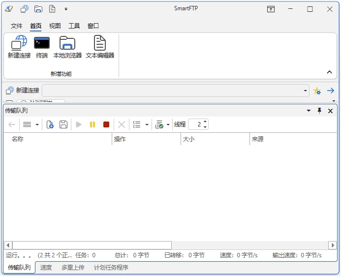
Task: Expand the 新建连接 address dropdown
Action: 306,91
